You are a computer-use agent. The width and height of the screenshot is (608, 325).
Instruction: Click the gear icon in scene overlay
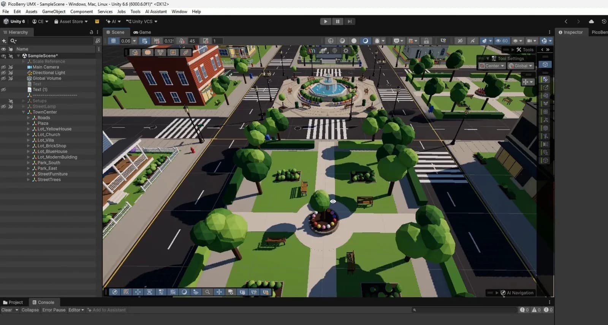tap(346, 50)
